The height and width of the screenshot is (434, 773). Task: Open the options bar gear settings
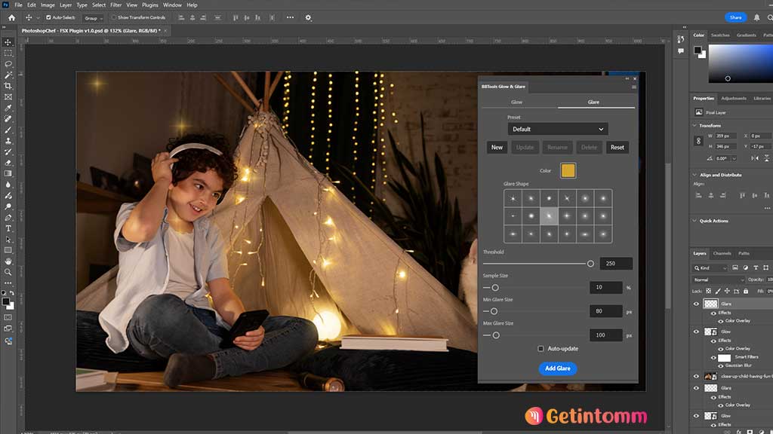tap(308, 18)
